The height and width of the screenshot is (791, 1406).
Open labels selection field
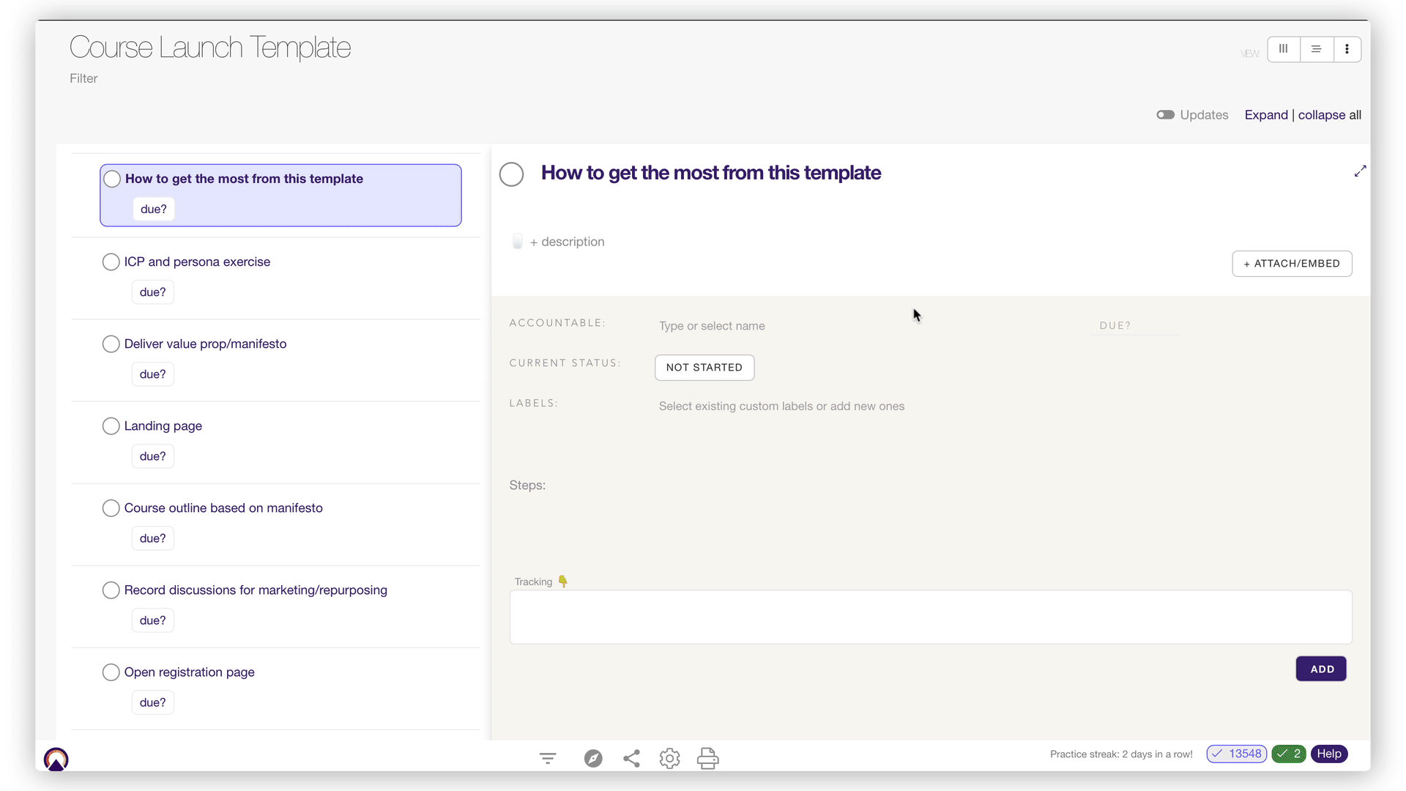click(x=781, y=406)
